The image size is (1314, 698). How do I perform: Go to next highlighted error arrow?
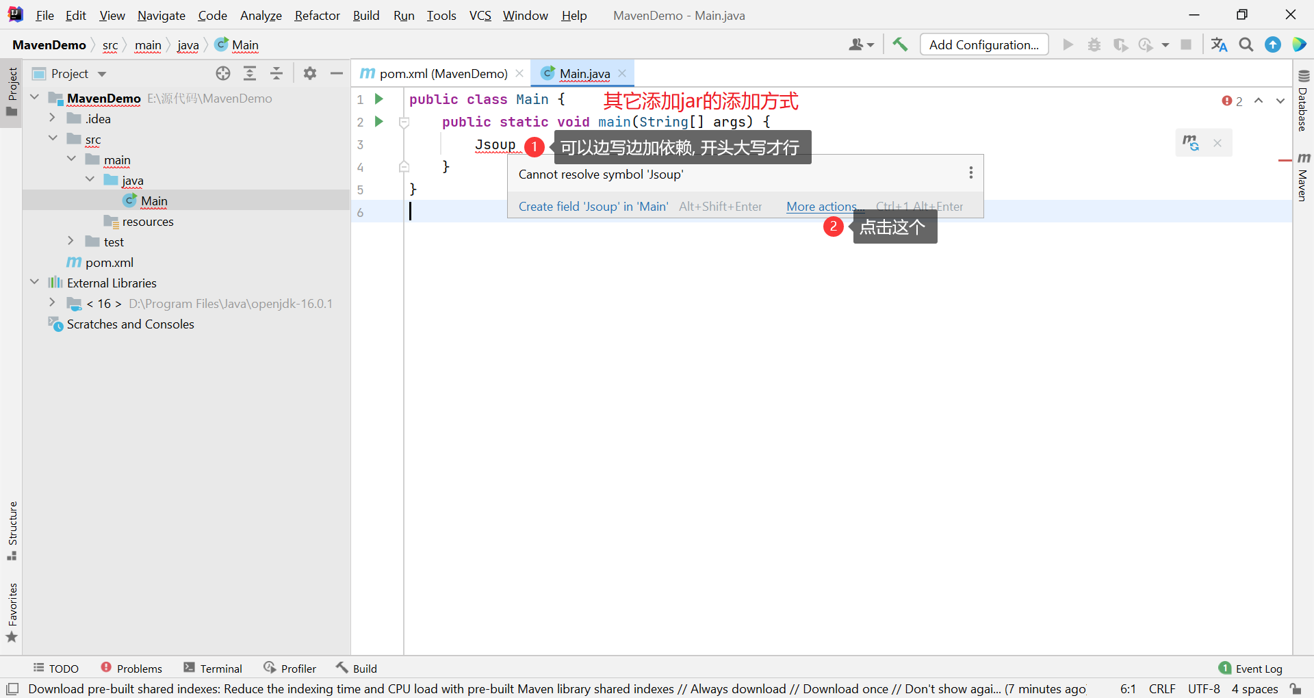point(1280,101)
